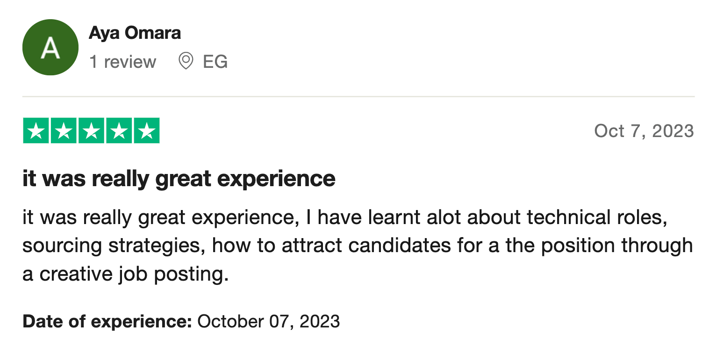
Task: Click the 'EG' country code label
Action: pyautogui.click(x=215, y=62)
